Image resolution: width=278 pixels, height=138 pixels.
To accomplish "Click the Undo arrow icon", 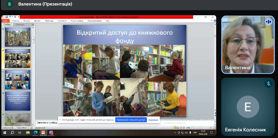I will [x=10, y=17].
